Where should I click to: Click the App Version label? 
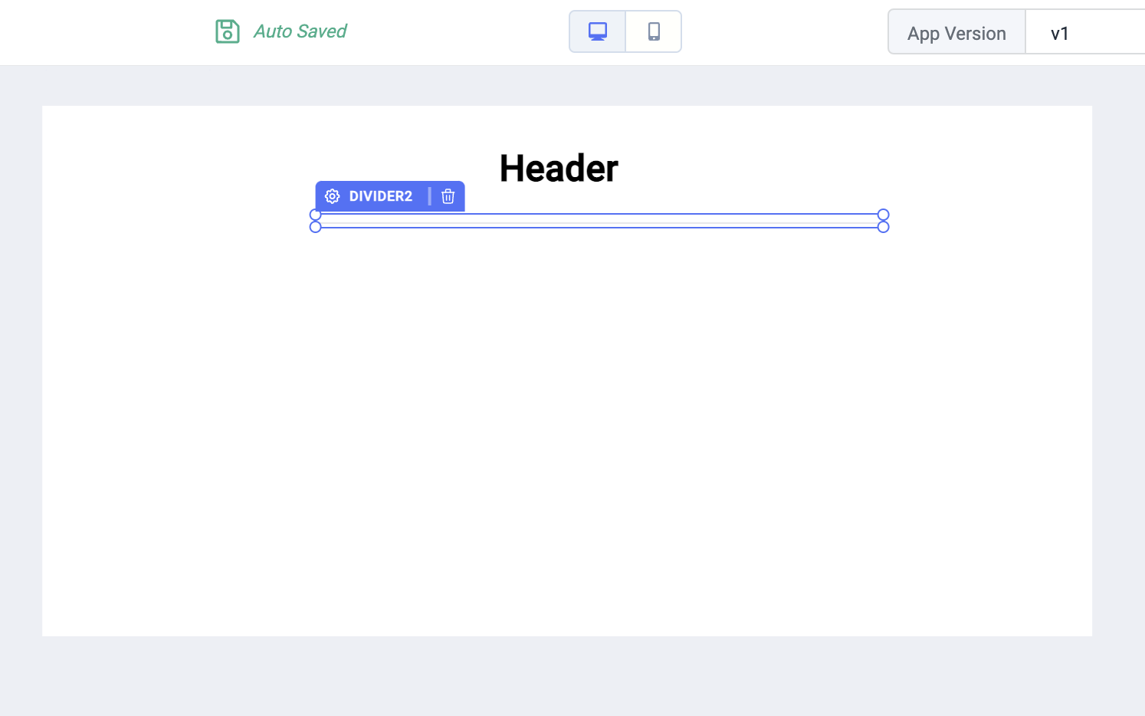coord(956,33)
